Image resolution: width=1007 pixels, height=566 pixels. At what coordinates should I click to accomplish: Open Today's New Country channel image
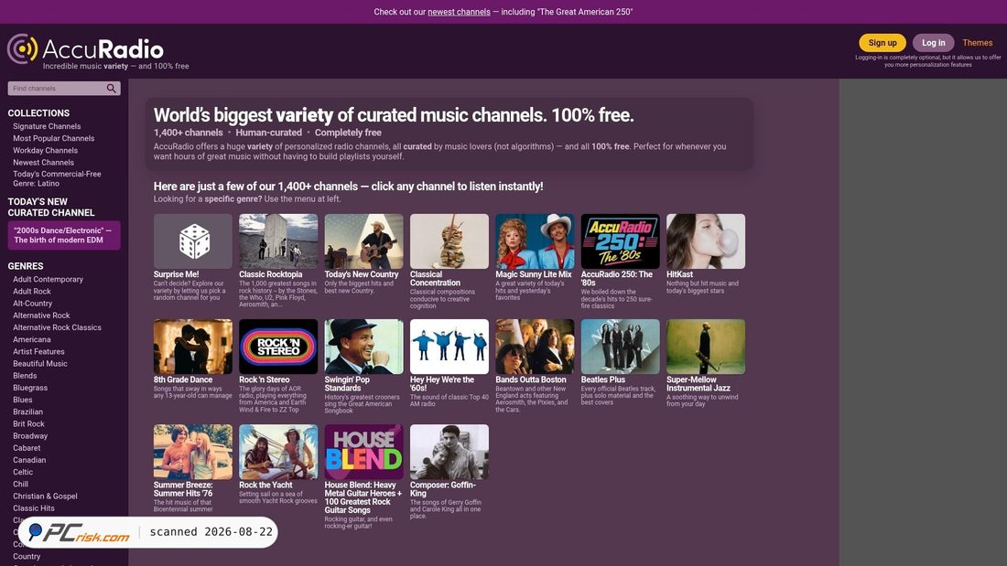363,241
